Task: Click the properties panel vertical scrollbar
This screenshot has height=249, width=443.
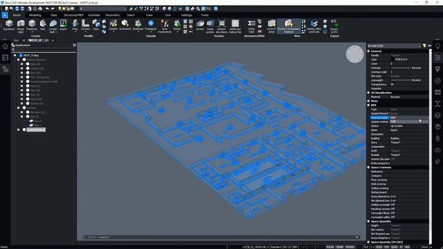Action: (431, 147)
